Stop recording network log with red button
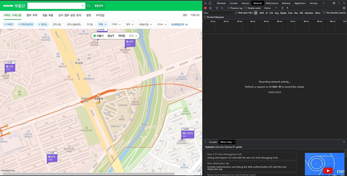The width and height of the screenshot is (347, 176). (x=205, y=8)
